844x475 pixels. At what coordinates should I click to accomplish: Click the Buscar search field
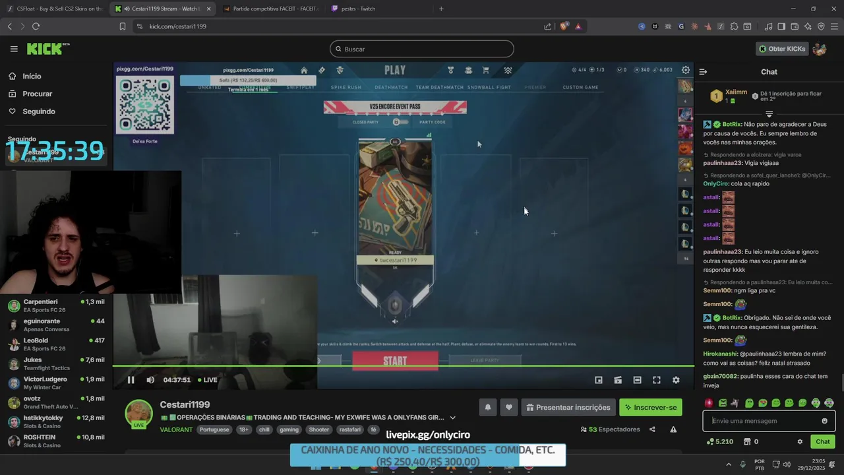coord(422,49)
